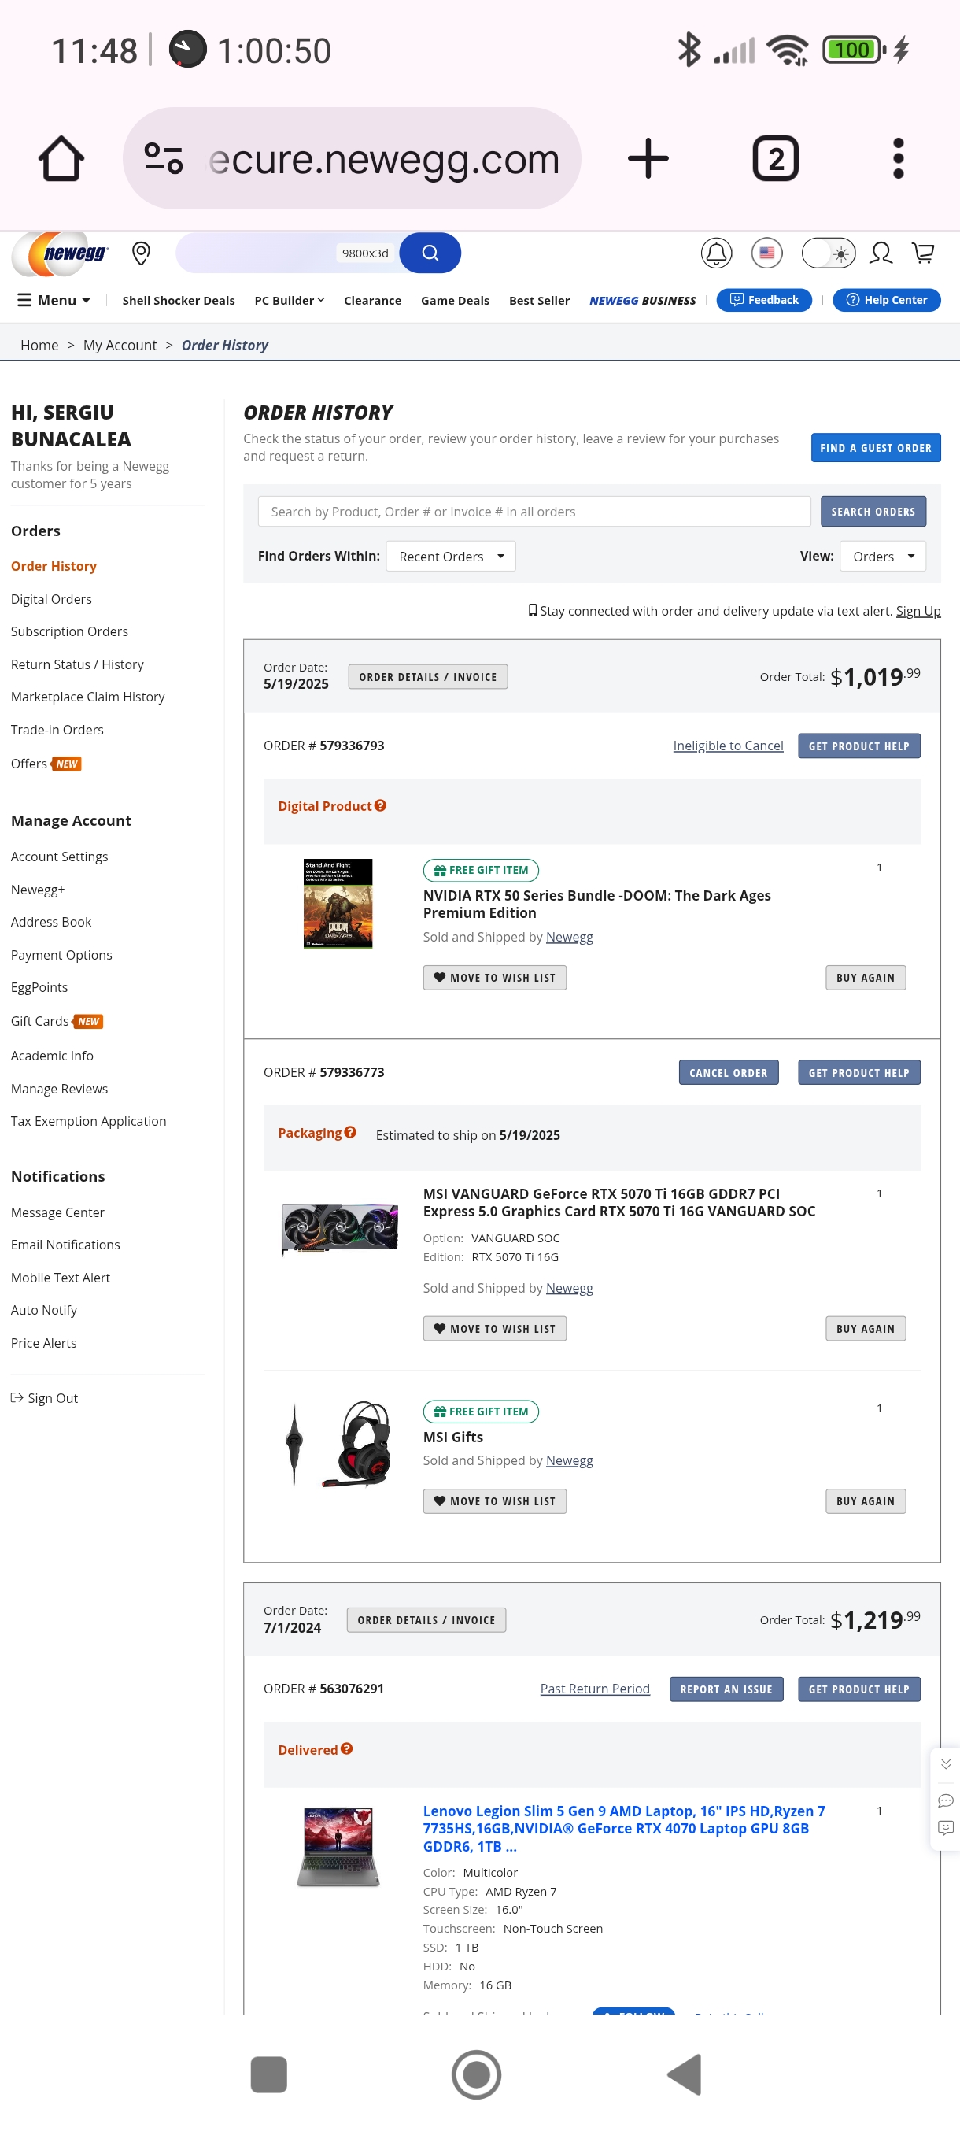Tap the account profile icon
Image resolution: width=960 pixels, height=2135 pixels.
tap(881, 253)
